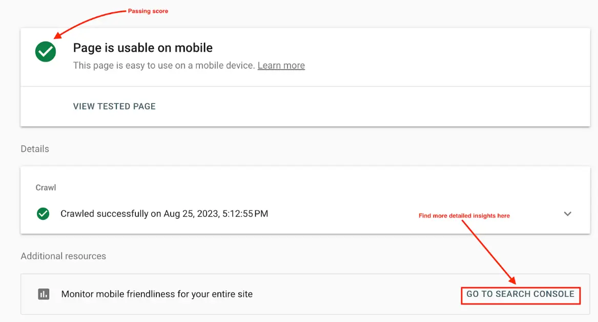
Task: Open GO TO SEARCH CONSOLE
Action: click(x=520, y=294)
